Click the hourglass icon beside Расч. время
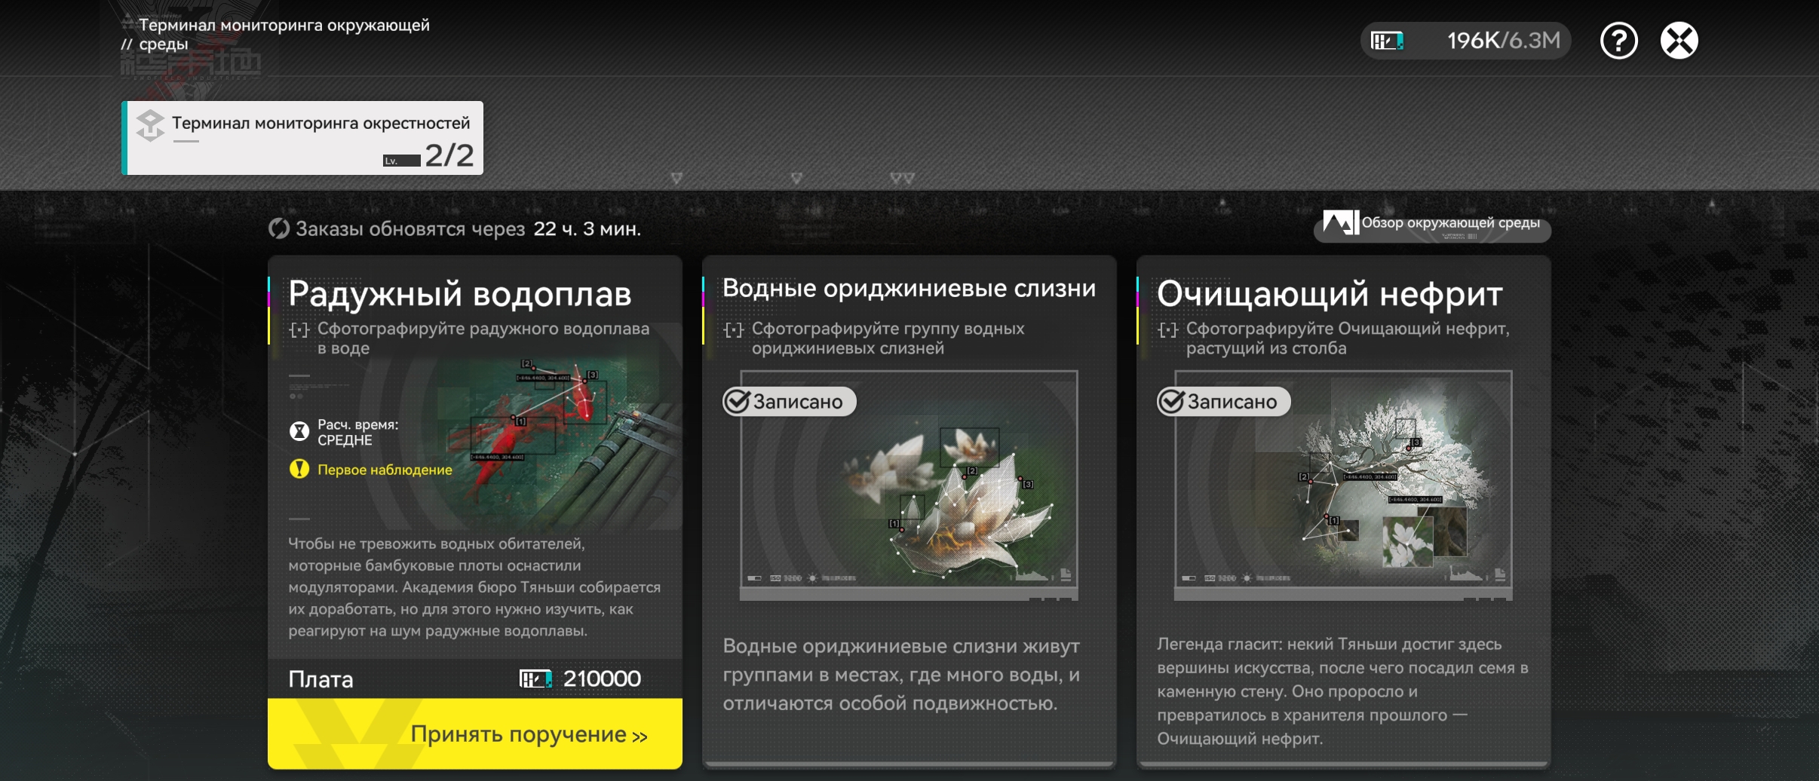 299,431
